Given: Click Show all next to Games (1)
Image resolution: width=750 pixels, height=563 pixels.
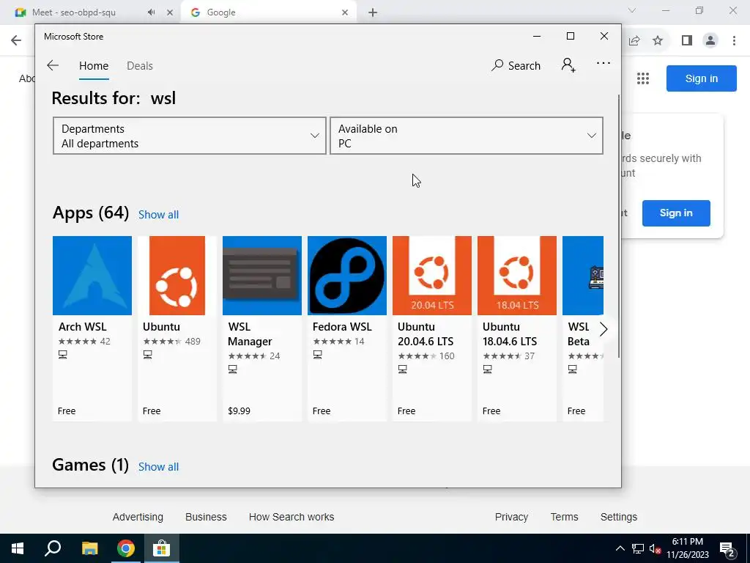Looking at the screenshot, I should click(158, 467).
